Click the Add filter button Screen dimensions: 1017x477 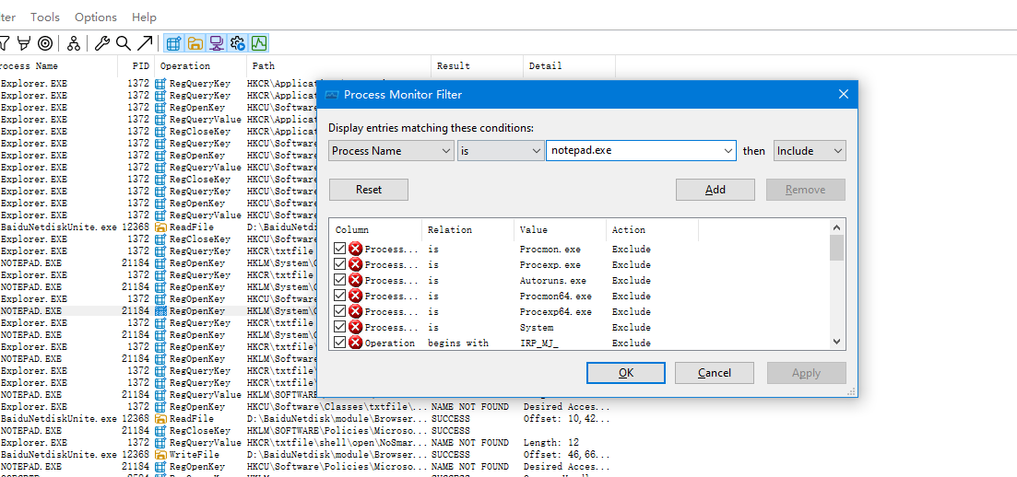tap(715, 190)
